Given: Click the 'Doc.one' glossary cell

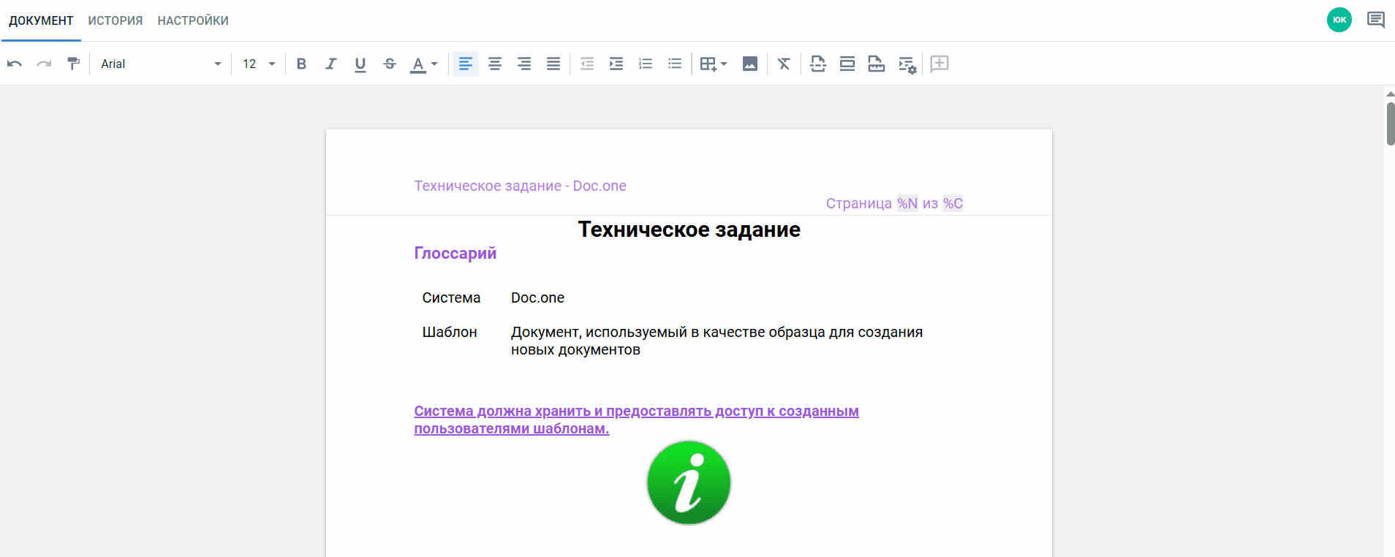Looking at the screenshot, I should [x=537, y=298].
